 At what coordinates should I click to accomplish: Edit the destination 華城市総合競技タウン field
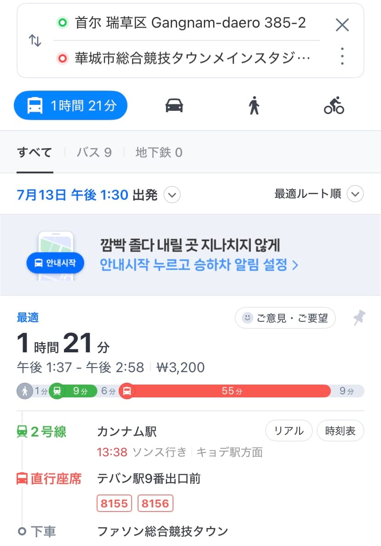pos(192,59)
